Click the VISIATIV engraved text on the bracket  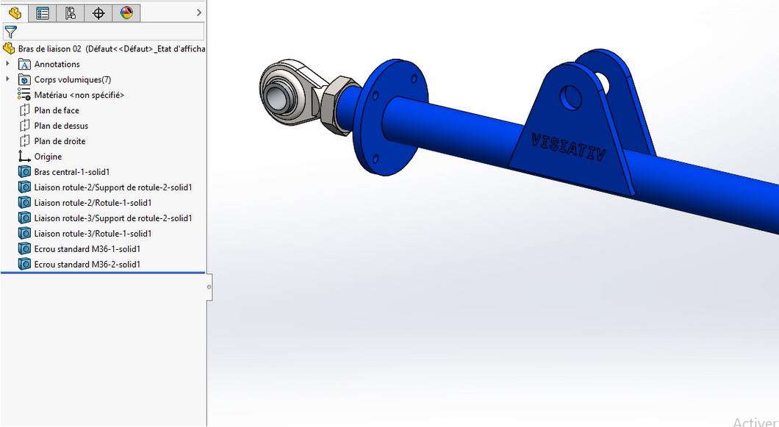click(569, 148)
